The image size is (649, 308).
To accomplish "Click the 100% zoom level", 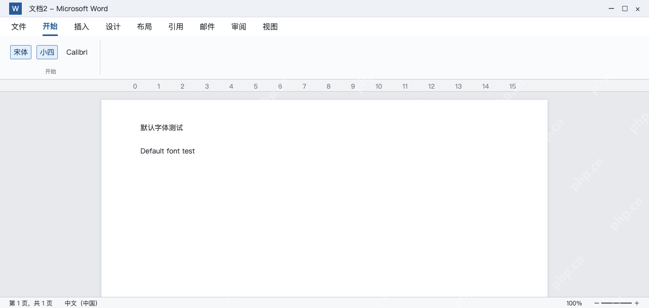I will tap(574, 303).
